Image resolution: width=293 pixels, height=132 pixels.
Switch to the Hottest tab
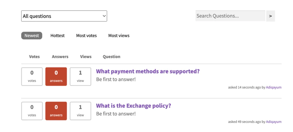58,36
